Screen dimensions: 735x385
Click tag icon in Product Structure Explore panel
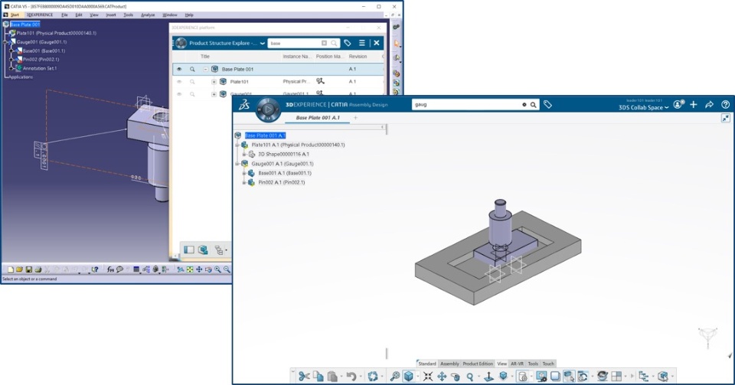click(348, 43)
